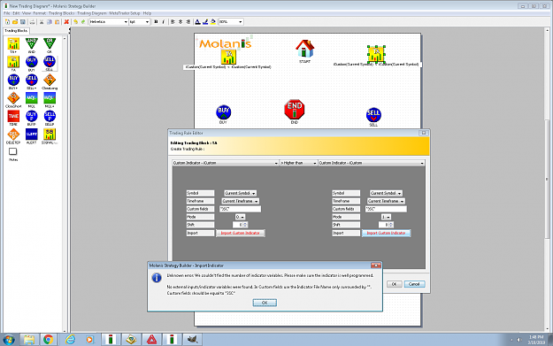Select the MQL+ block in palette
The image size is (553, 346).
(x=50, y=98)
